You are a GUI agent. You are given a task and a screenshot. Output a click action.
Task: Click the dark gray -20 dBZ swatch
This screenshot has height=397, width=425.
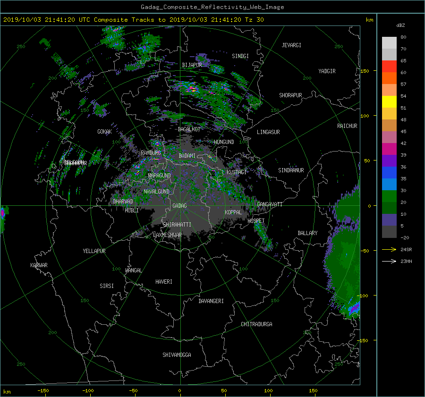click(389, 232)
